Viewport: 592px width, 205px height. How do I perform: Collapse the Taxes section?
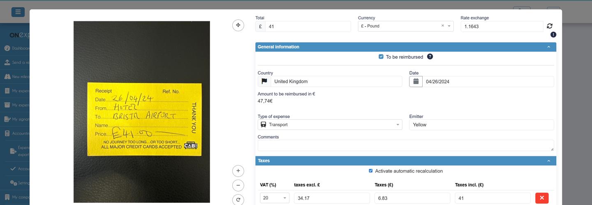point(548,161)
